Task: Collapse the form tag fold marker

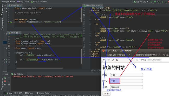Action: tap(90, 10)
